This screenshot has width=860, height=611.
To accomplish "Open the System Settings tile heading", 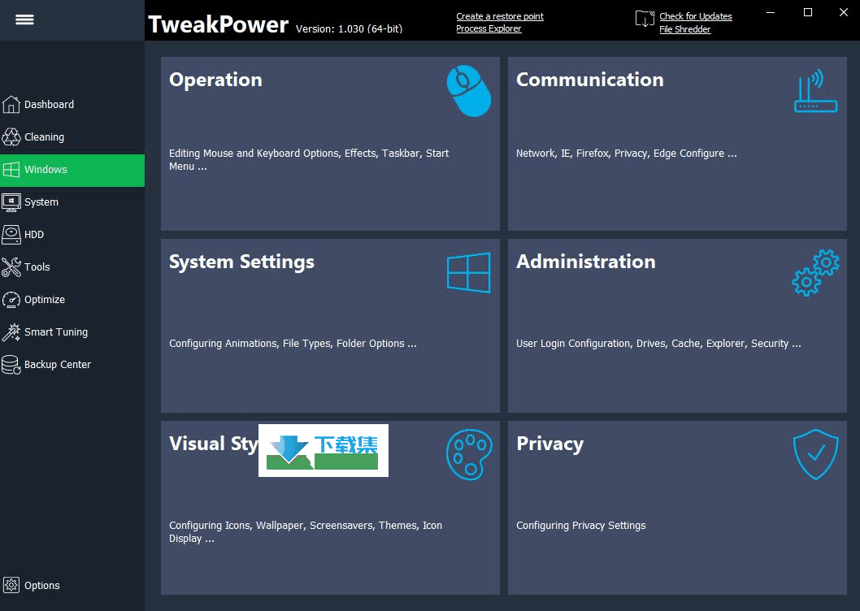I will 242,262.
